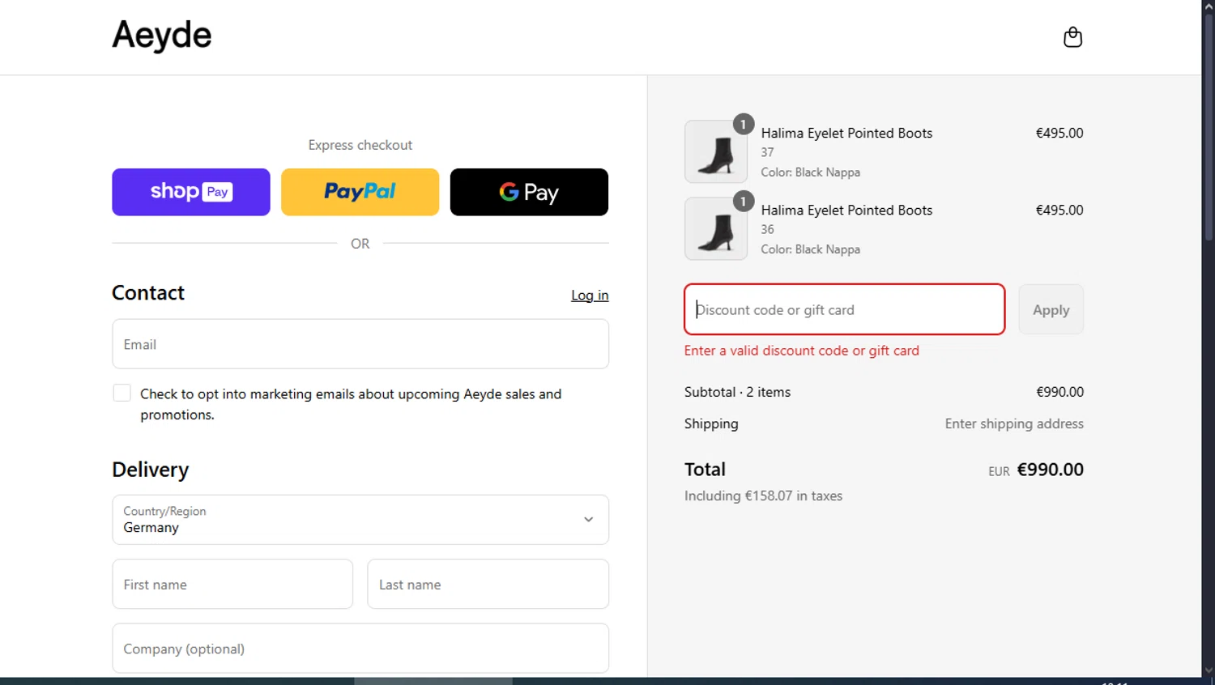
Task: Focus the Discount code or gift card field
Action: (844, 309)
